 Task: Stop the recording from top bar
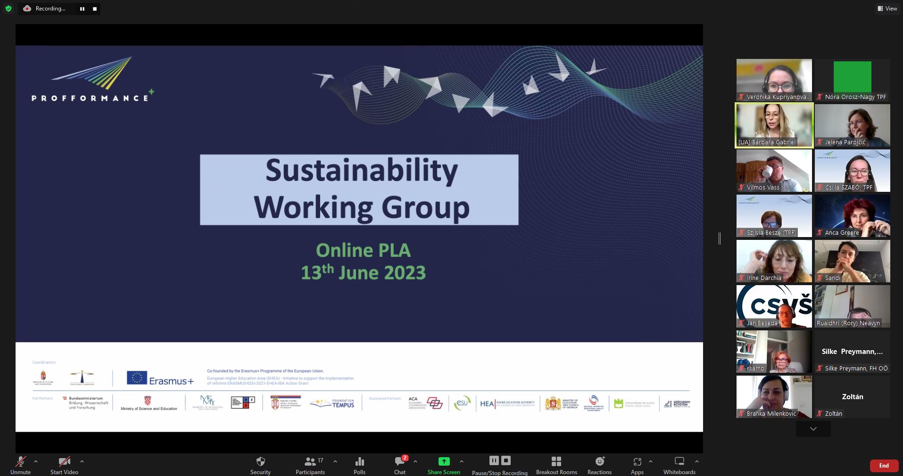[94, 9]
